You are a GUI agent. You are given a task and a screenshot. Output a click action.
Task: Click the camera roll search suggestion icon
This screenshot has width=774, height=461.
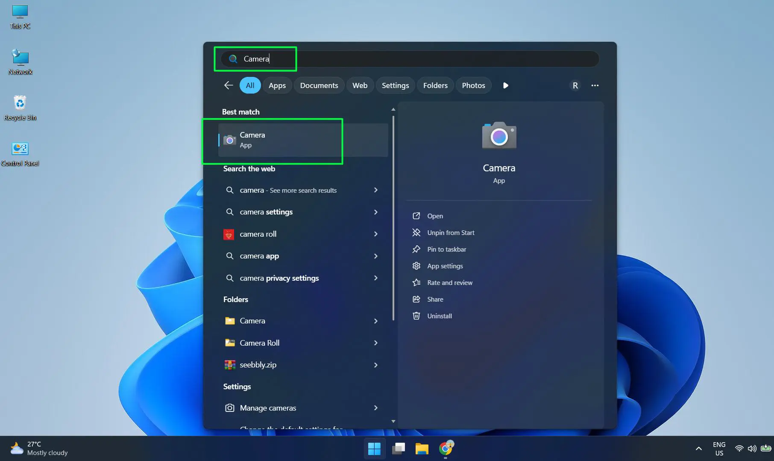coord(229,234)
